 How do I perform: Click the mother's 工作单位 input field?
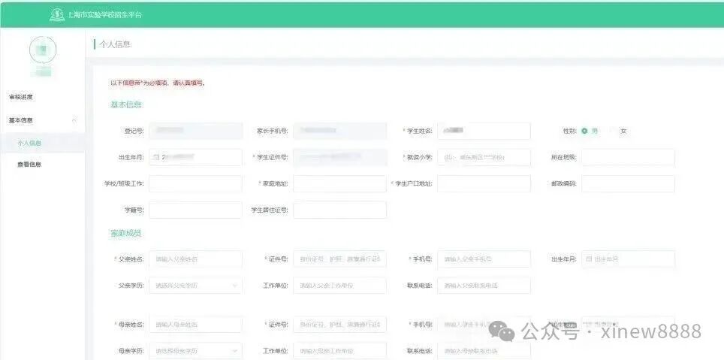click(x=339, y=351)
